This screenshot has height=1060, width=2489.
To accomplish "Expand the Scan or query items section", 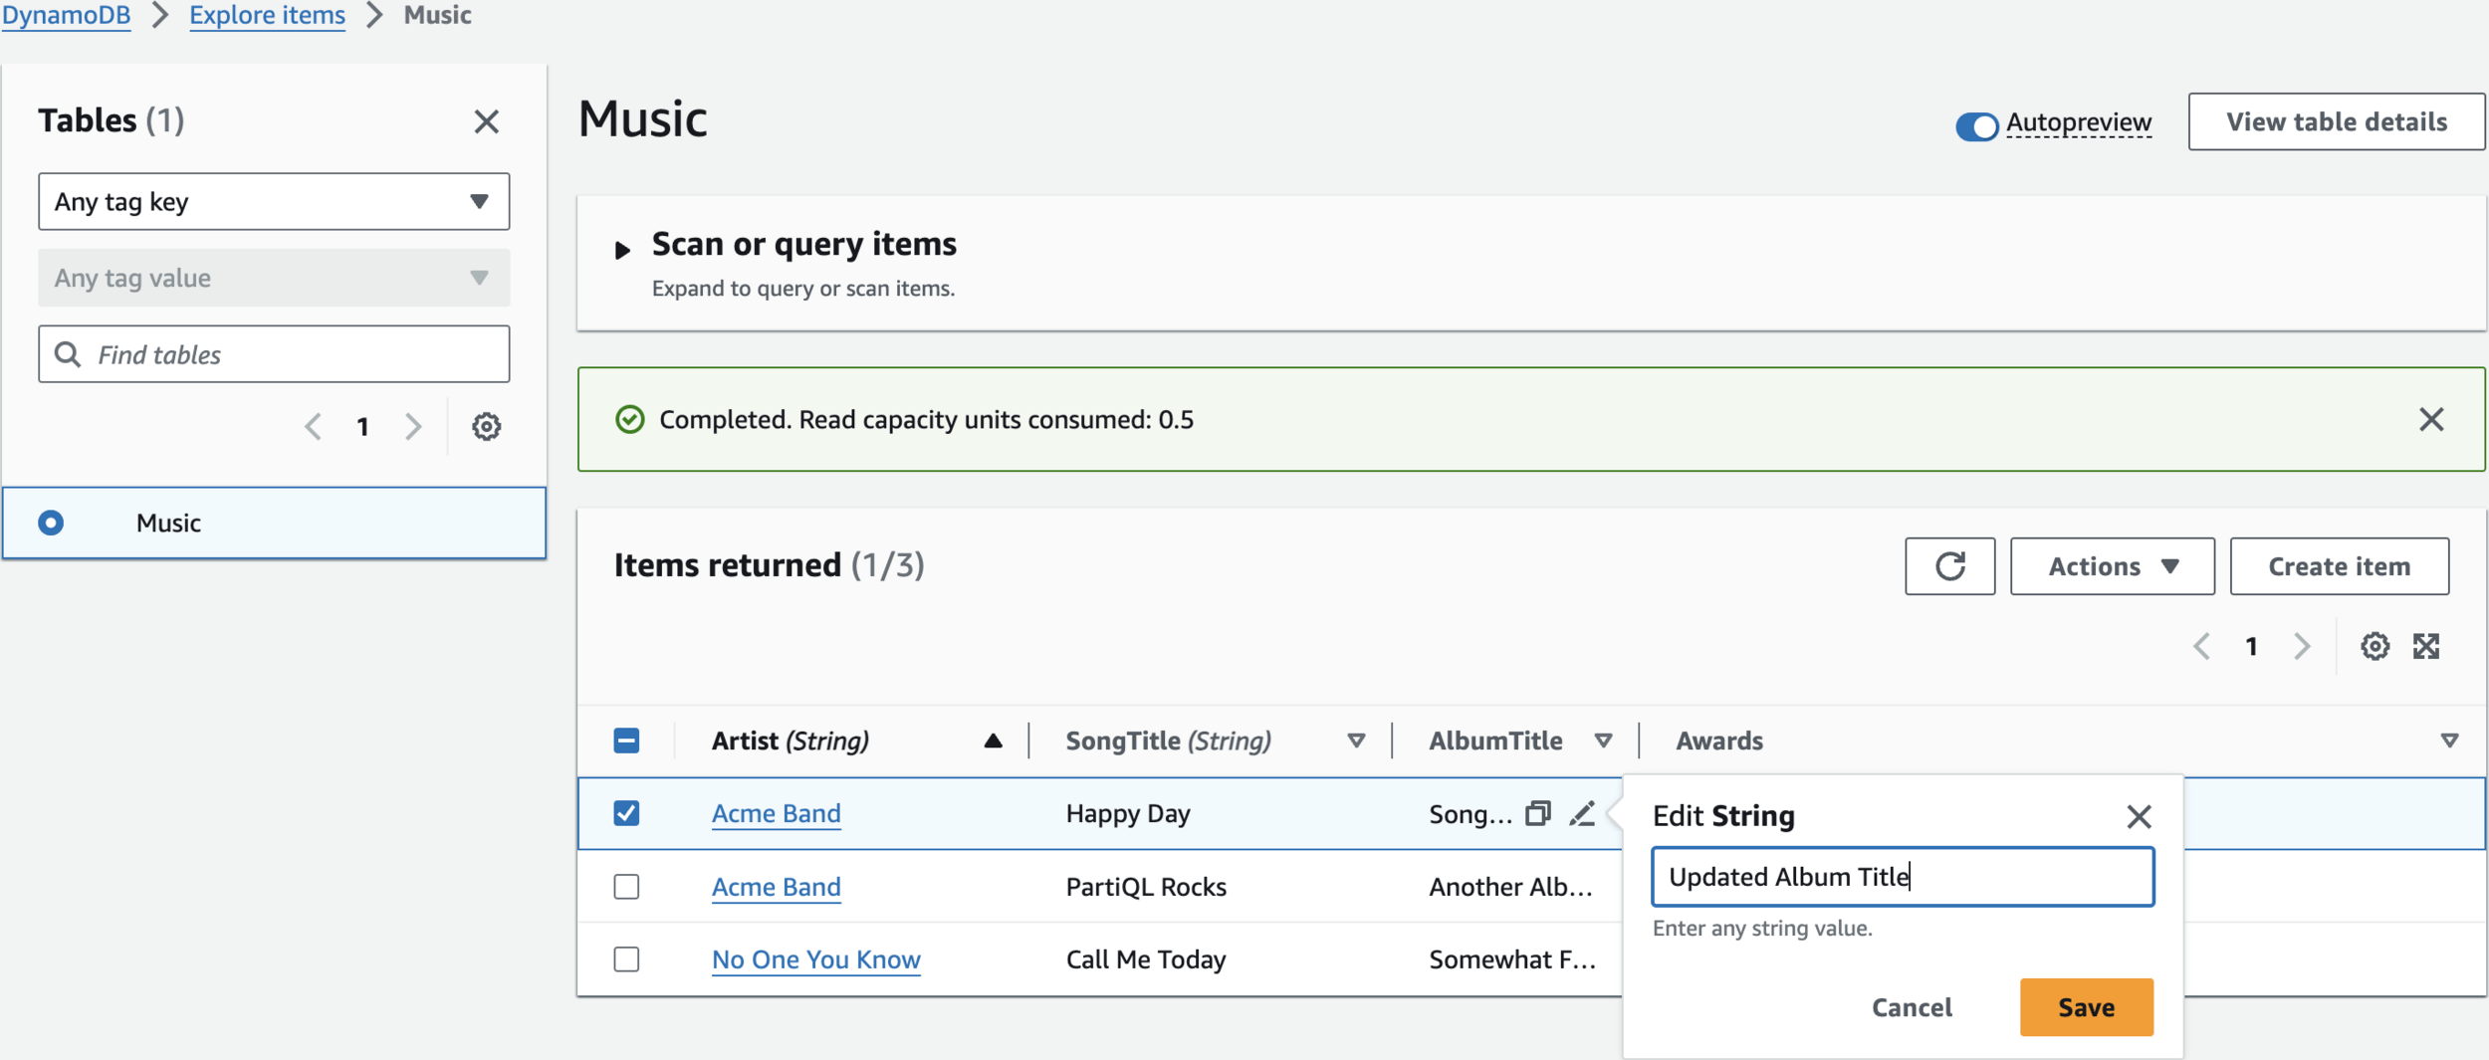I will pyautogui.click(x=622, y=250).
